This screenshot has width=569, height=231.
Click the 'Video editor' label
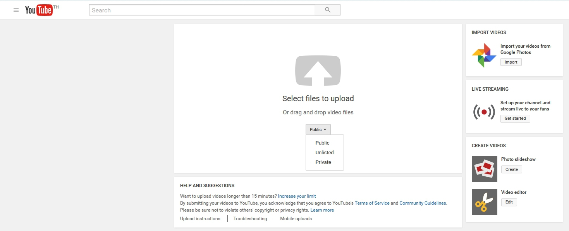click(x=514, y=192)
